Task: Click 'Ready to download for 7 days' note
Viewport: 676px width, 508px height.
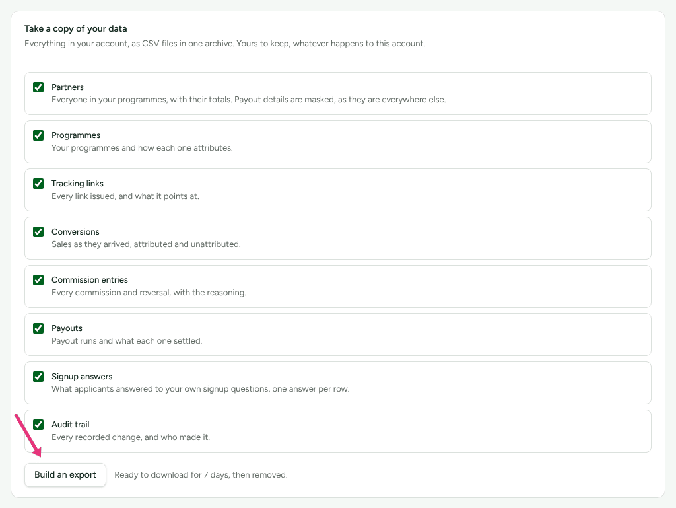Action: coord(201,475)
